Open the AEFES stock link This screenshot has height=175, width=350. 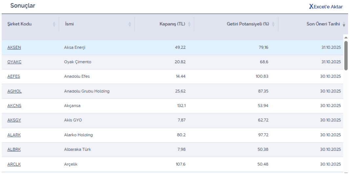pyautogui.click(x=13, y=76)
